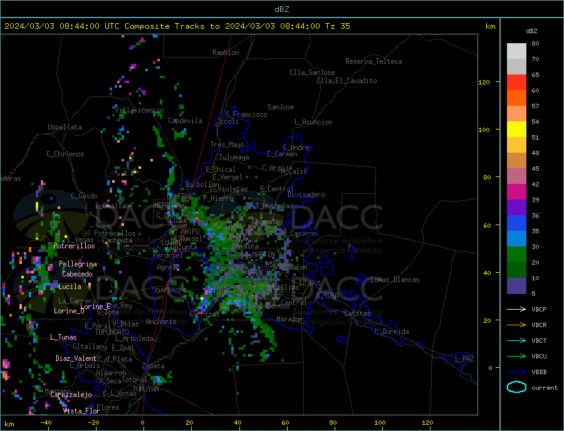Click the white VBCP arrow icon
Image resolution: width=564 pixels, height=431 pixels.
point(516,309)
